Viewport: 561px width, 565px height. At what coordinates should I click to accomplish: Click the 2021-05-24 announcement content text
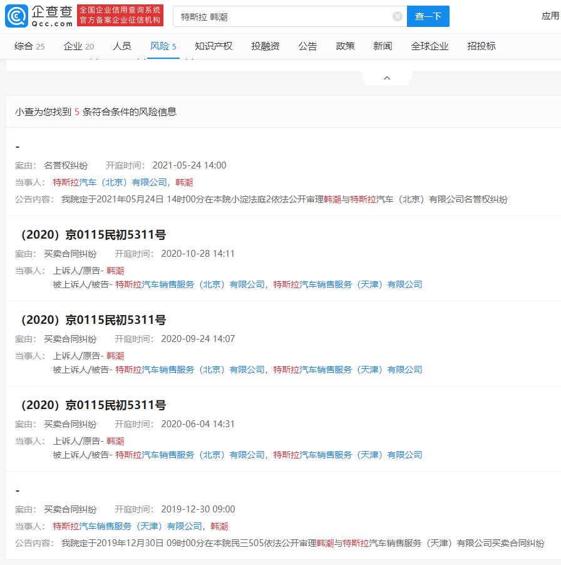(284, 199)
